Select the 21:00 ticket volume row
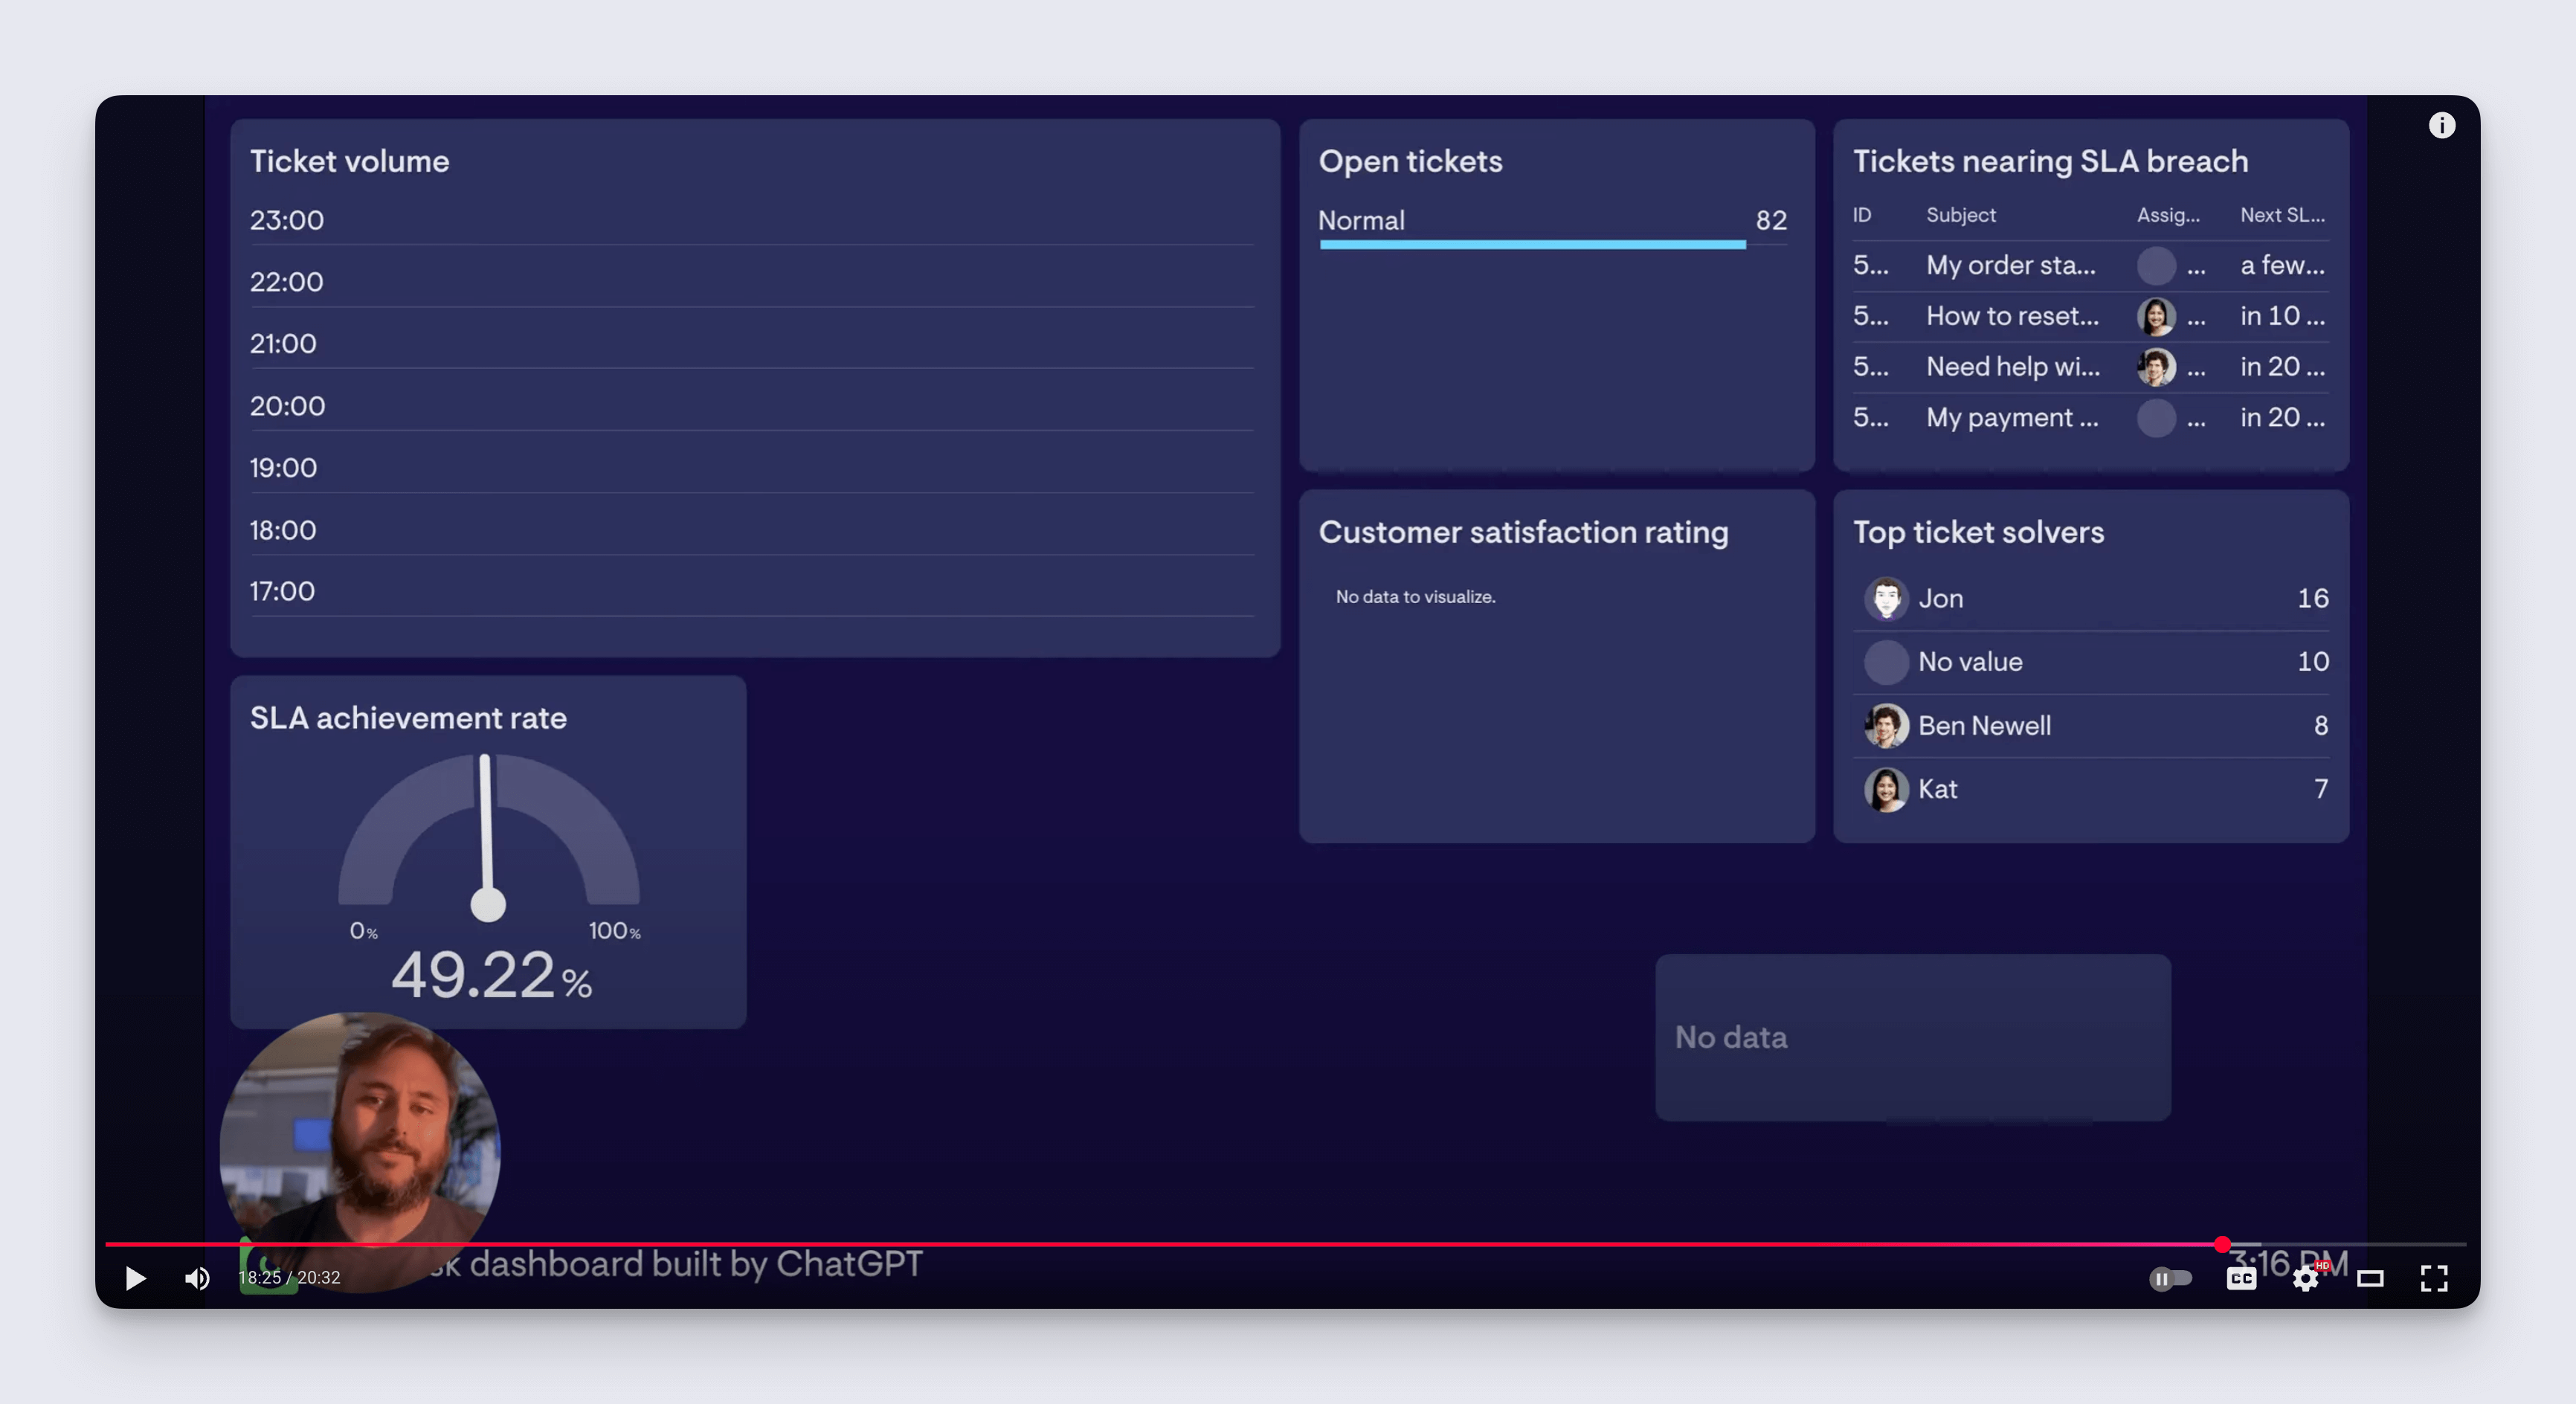 (751, 344)
